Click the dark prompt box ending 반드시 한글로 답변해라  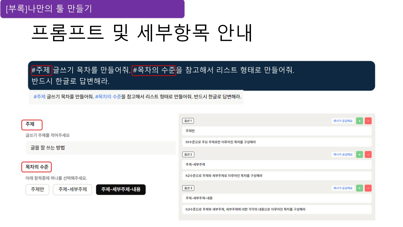point(201,76)
